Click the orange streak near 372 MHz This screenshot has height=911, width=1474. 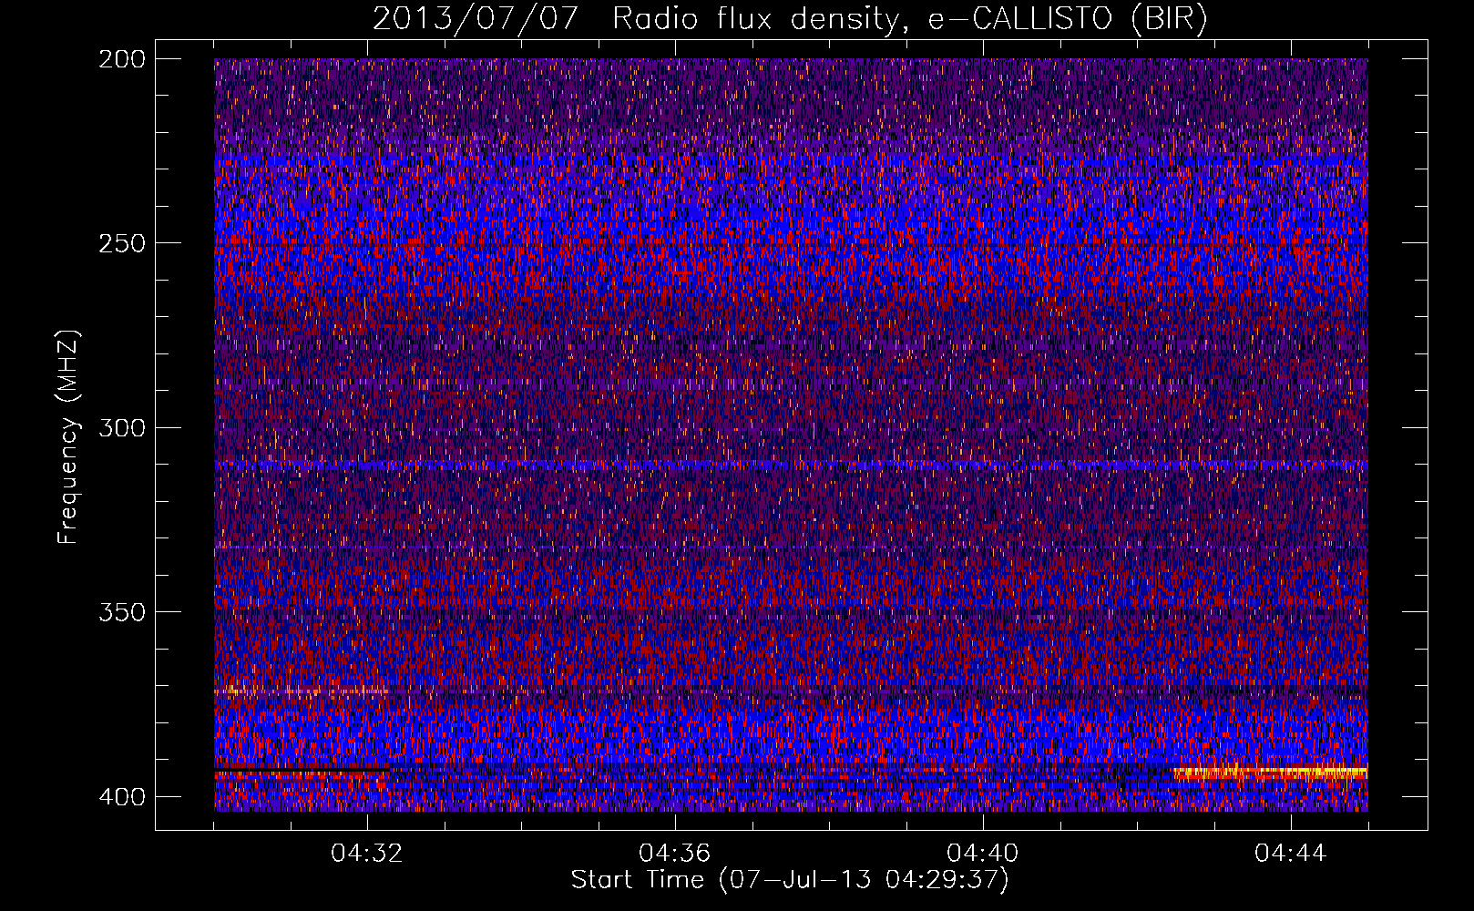click(x=302, y=691)
